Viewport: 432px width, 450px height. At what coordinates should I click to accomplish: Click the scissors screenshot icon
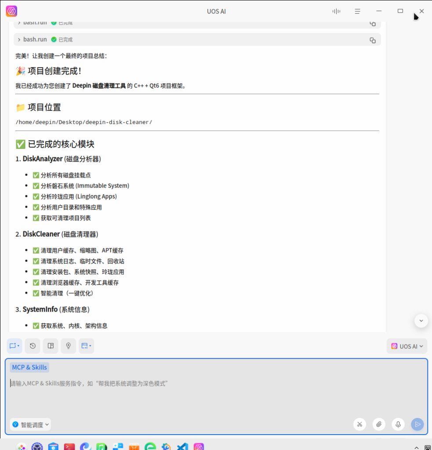(359, 424)
